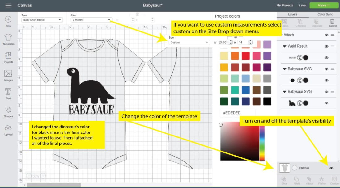Toggle eye on the dinosaur thumbnail layer

[326, 103]
